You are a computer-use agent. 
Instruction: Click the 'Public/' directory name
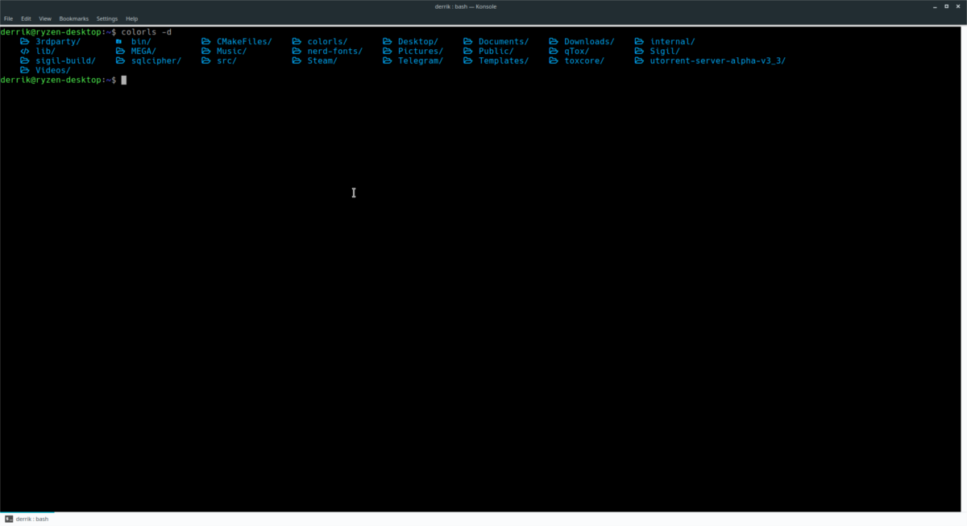point(496,52)
